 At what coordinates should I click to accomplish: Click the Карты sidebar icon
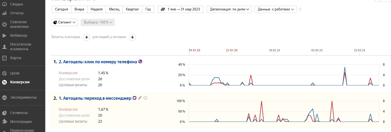click(4, 58)
